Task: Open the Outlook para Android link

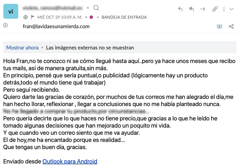Action: click(x=70, y=161)
